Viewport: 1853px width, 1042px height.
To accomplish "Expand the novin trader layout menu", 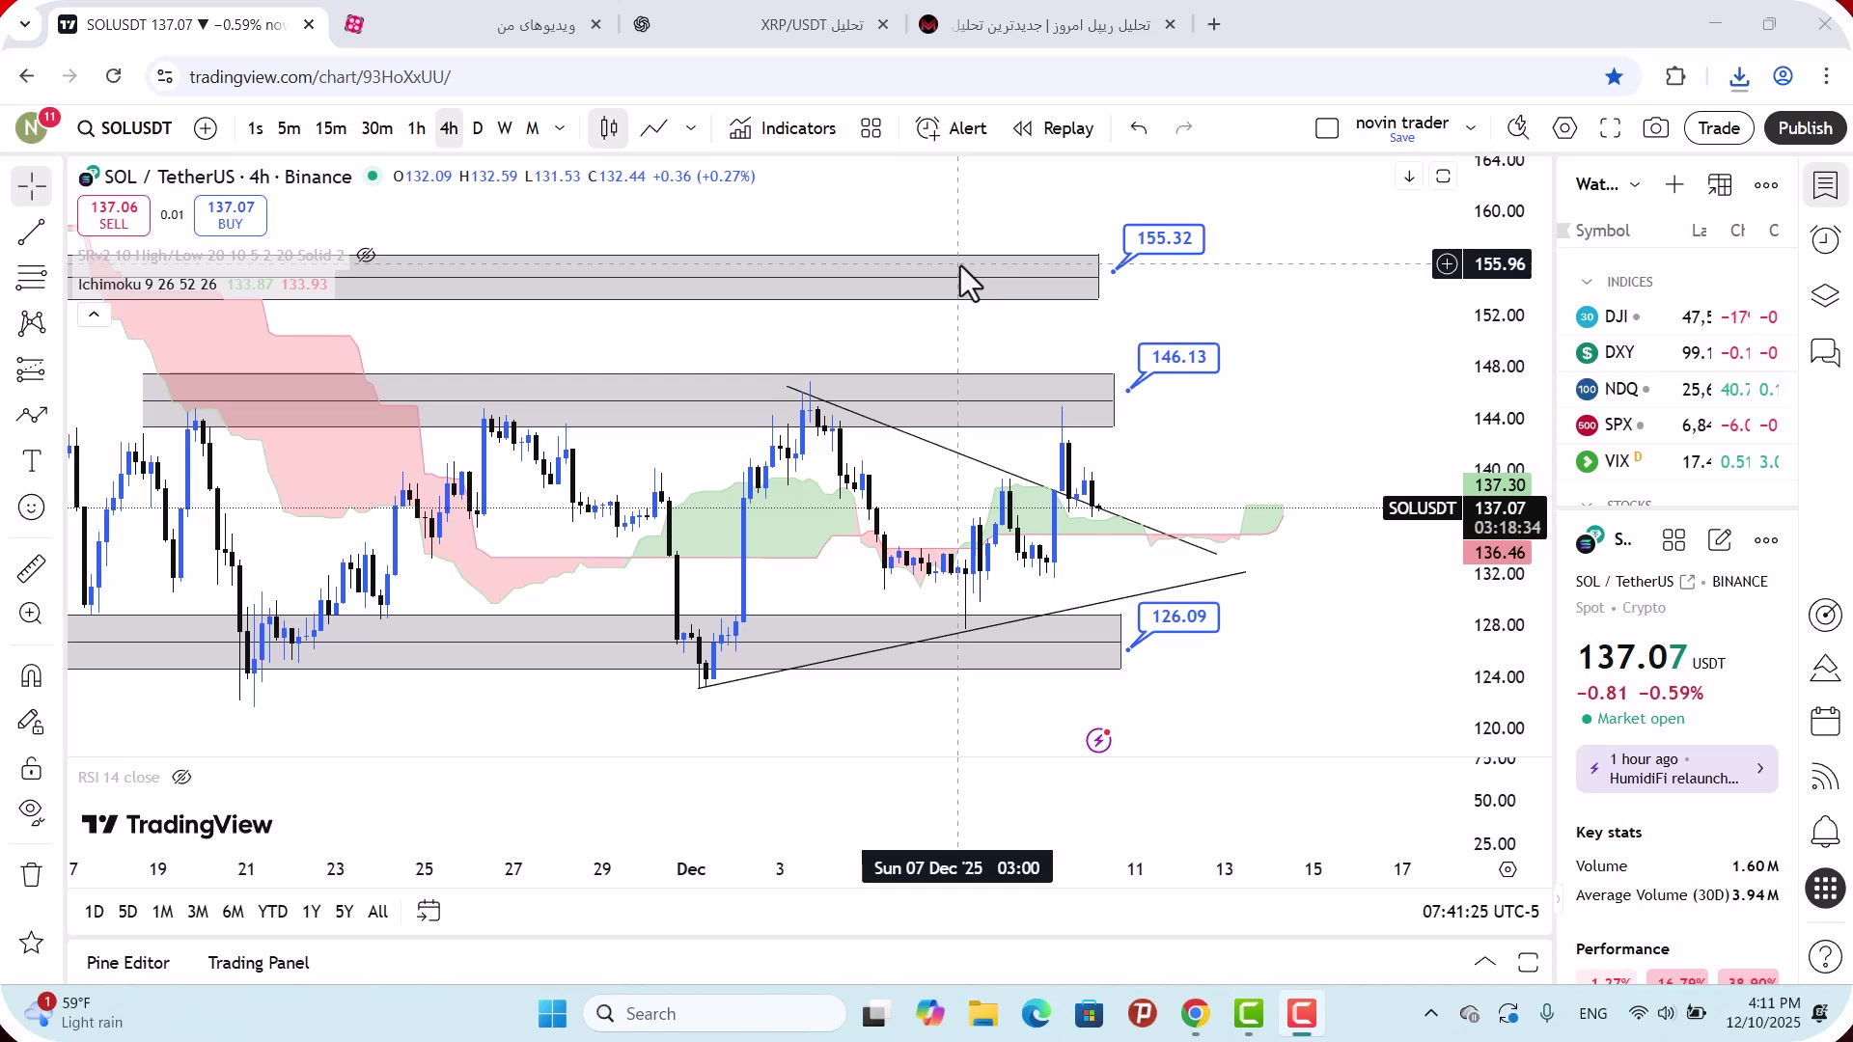I will point(1471,128).
